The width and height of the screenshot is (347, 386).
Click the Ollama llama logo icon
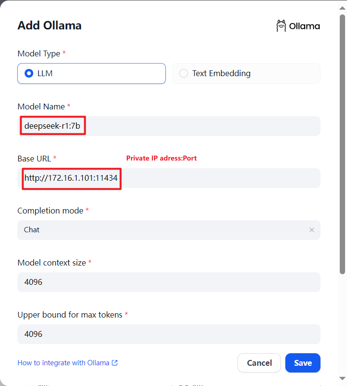pyautogui.click(x=281, y=26)
